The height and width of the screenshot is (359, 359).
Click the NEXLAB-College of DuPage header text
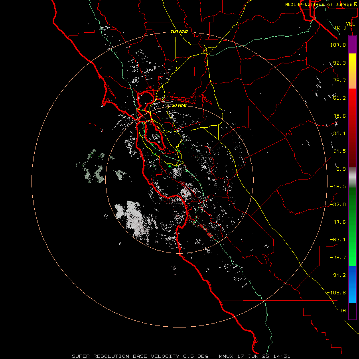coord(319,4)
